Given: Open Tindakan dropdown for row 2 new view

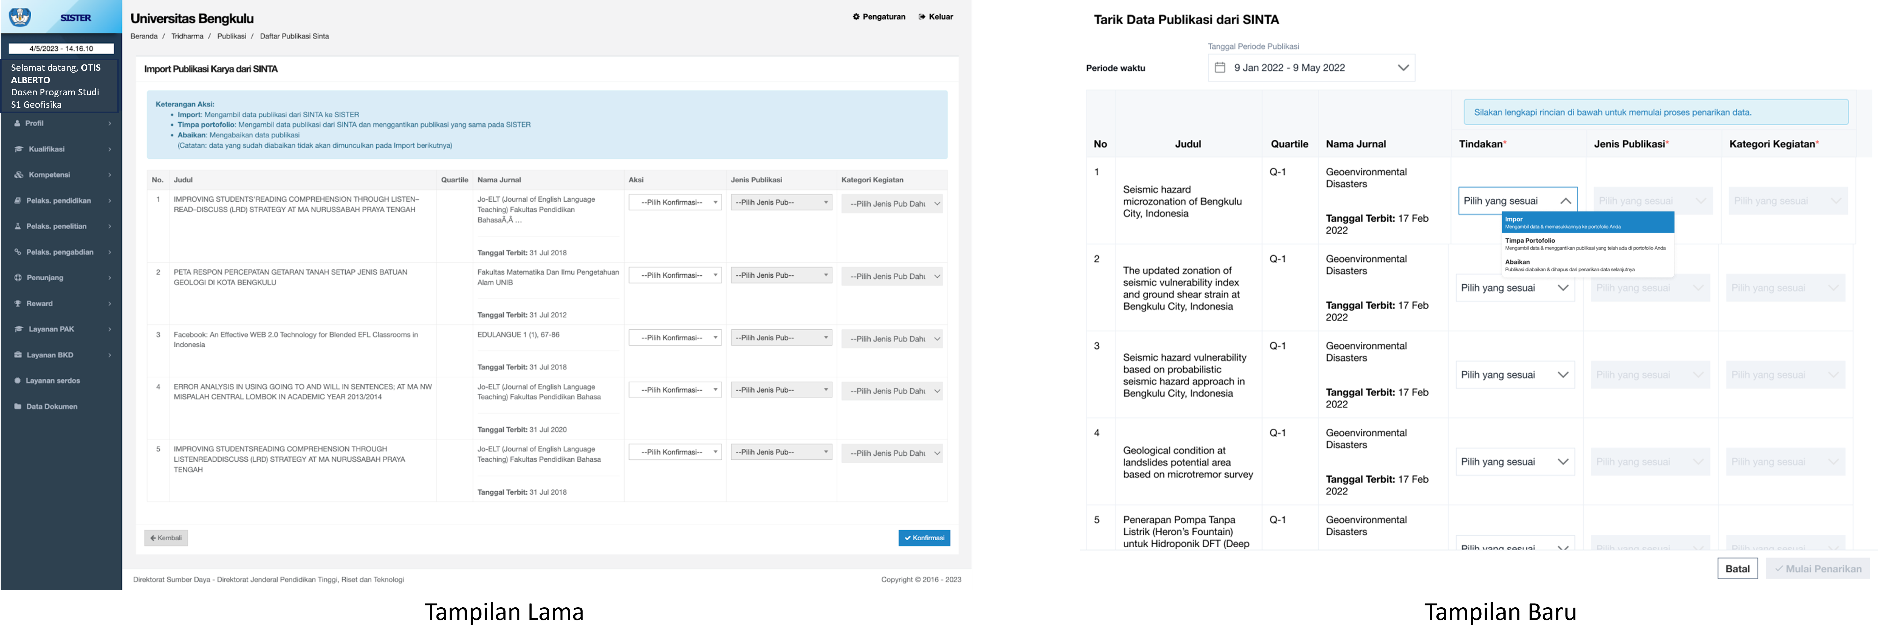Looking at the screenshot, I should pos(1515,288).
